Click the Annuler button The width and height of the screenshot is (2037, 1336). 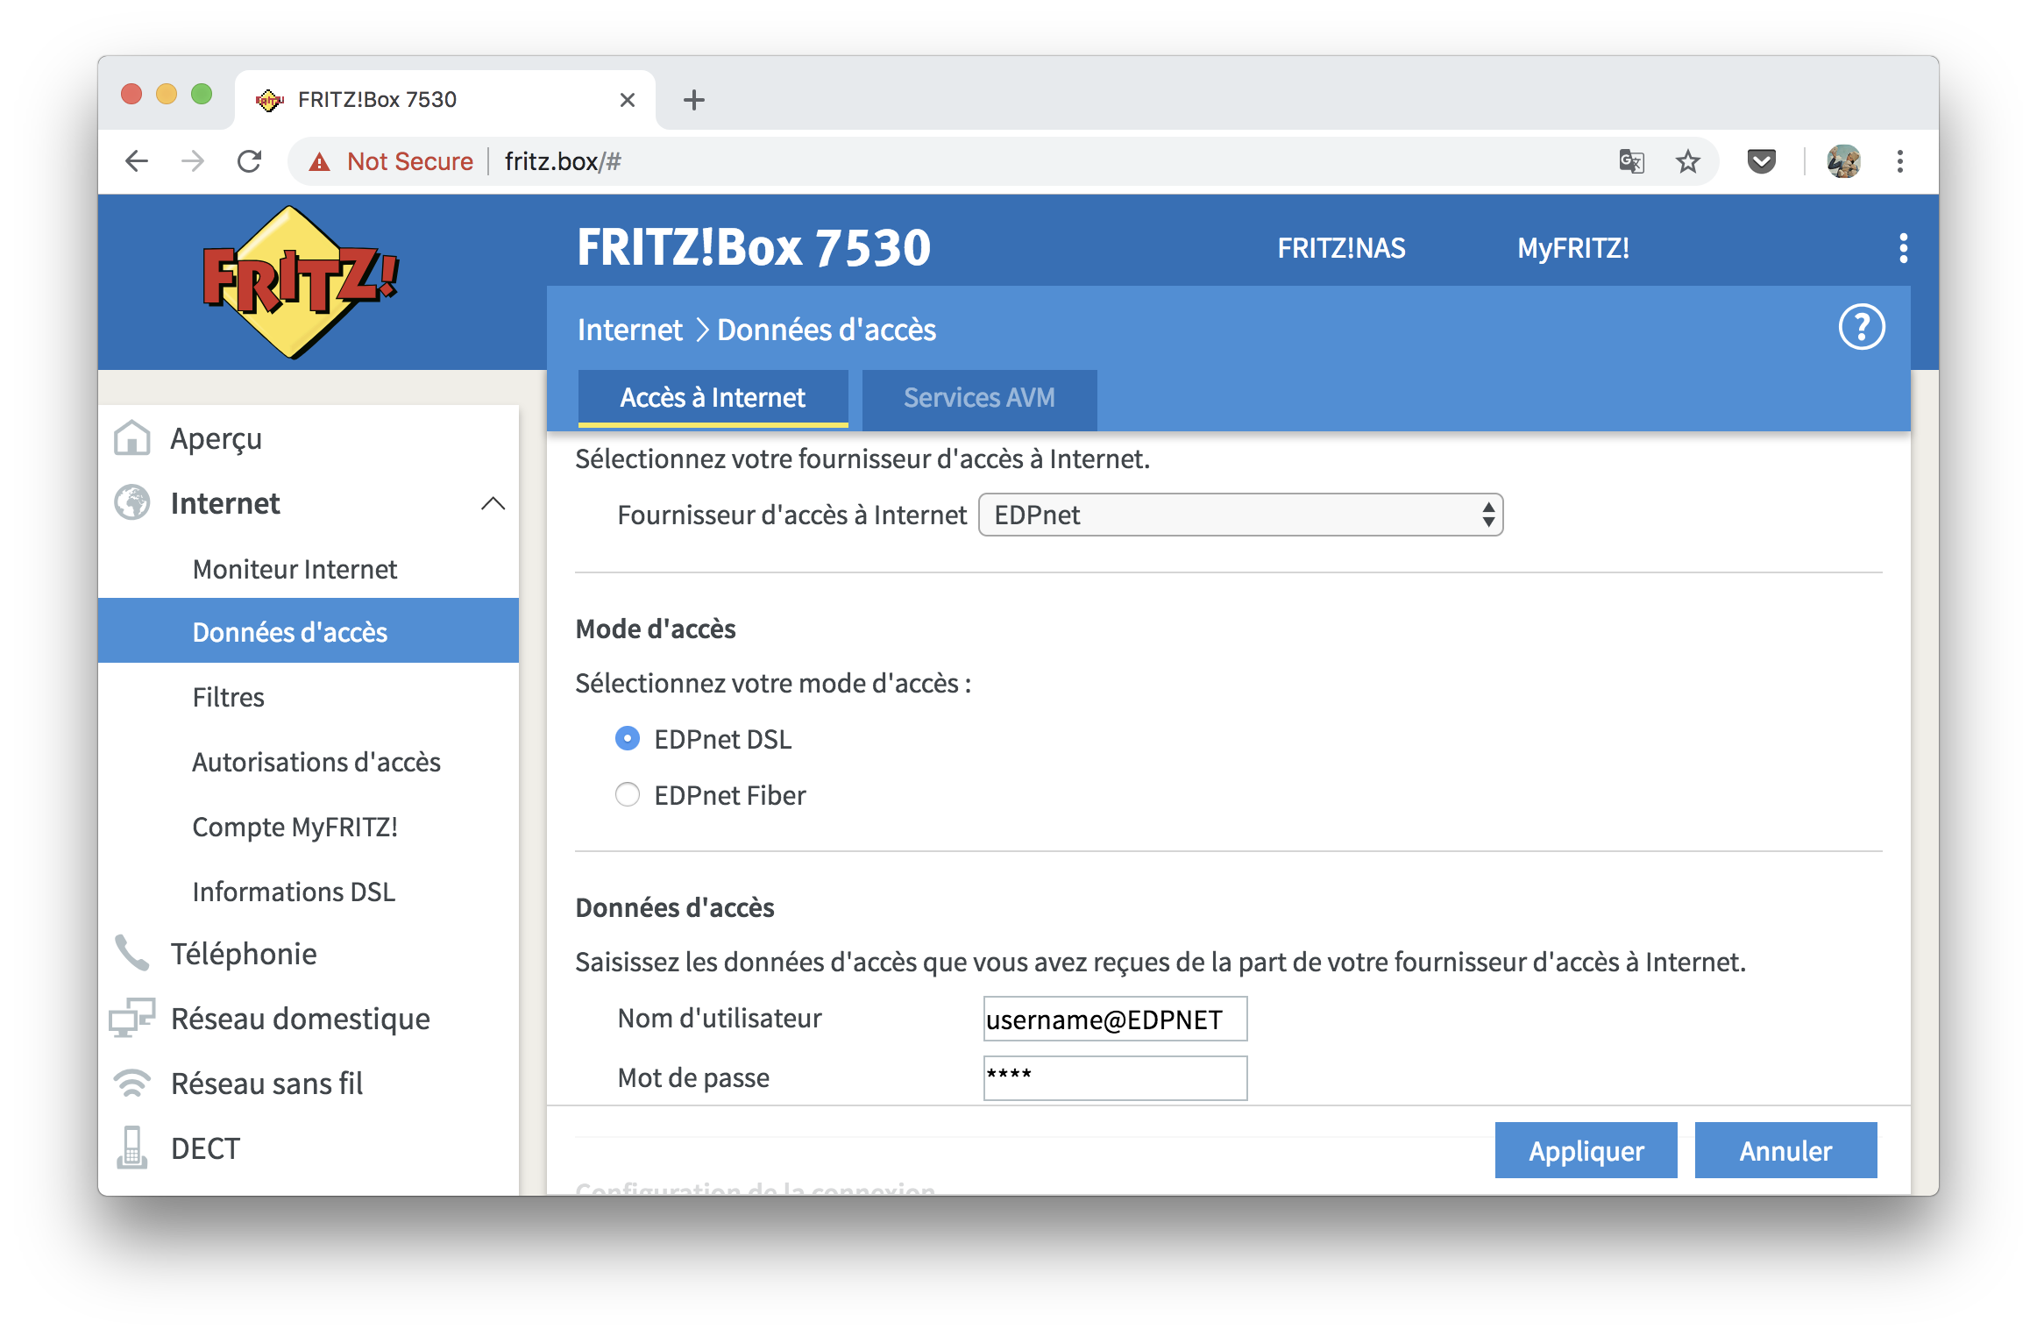click(x=1785, y=1150)
